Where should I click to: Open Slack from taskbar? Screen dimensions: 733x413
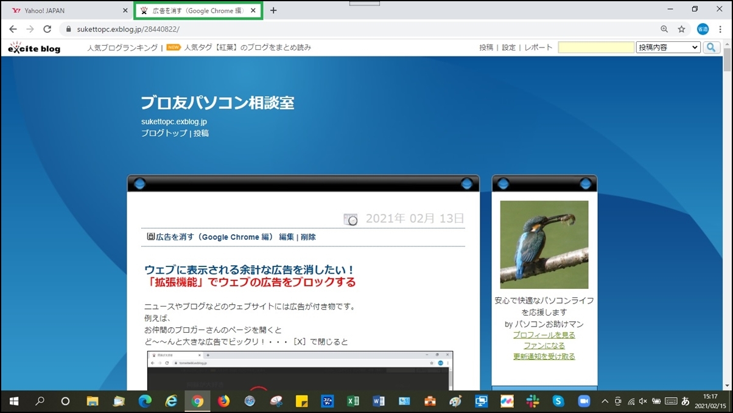click(533, 401)
